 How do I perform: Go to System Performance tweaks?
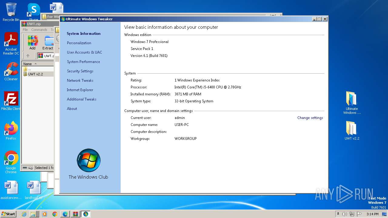(83, 62)
